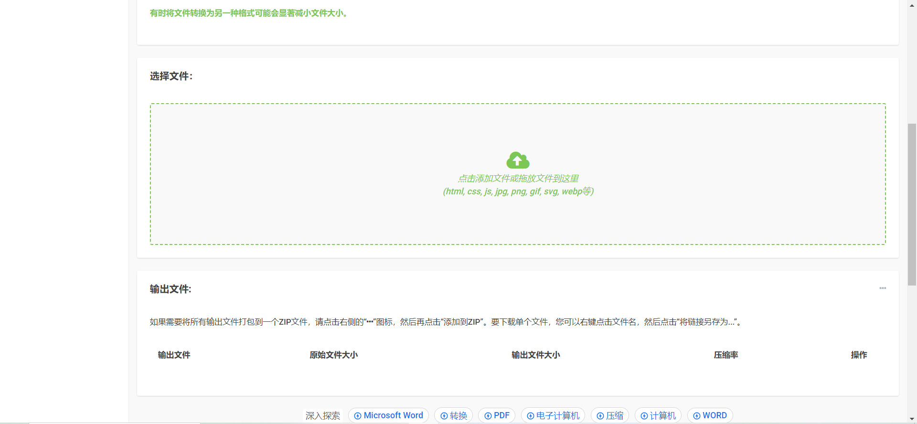Click the 电子计算机 explore chip
The height and width of the screenshot is (424, 917).
(x=553, y=415)
